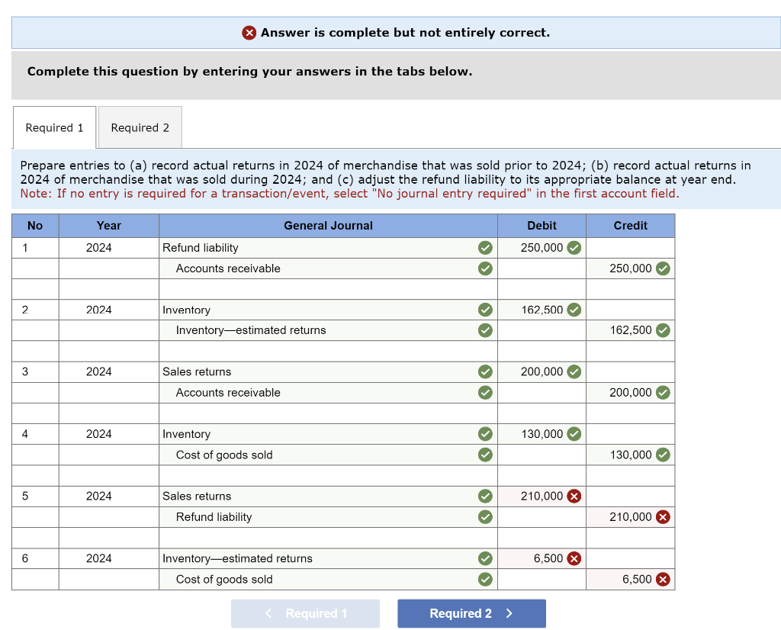Click the Debit column header
This screenshot has height=630, width=781.
click(x=542, y=226)
